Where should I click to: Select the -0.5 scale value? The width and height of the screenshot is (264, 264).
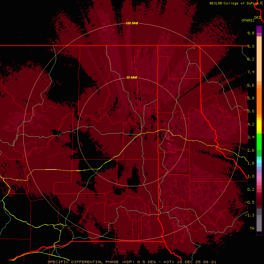tap(250, 202)
